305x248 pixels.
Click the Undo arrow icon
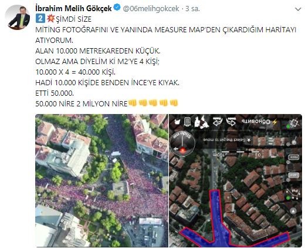click(231, 122)
